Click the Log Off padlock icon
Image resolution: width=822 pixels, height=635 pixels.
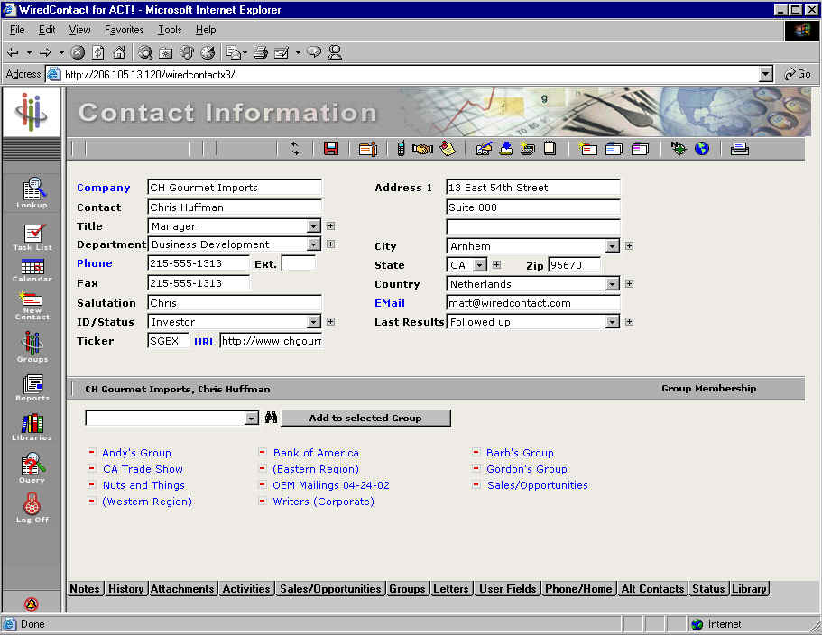[32, 507]
